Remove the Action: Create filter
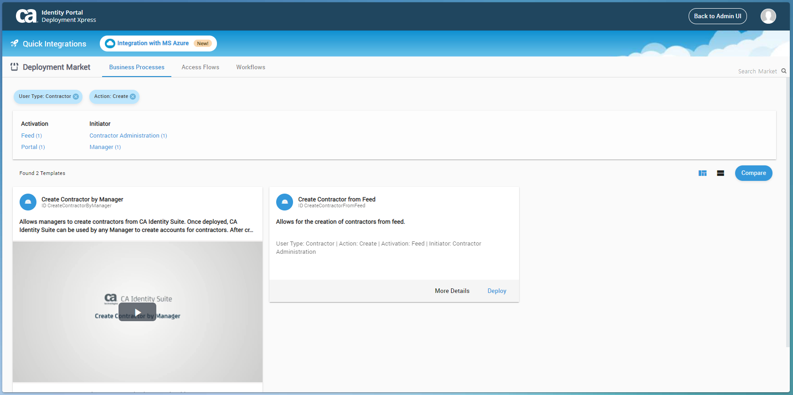 point(133,97)
